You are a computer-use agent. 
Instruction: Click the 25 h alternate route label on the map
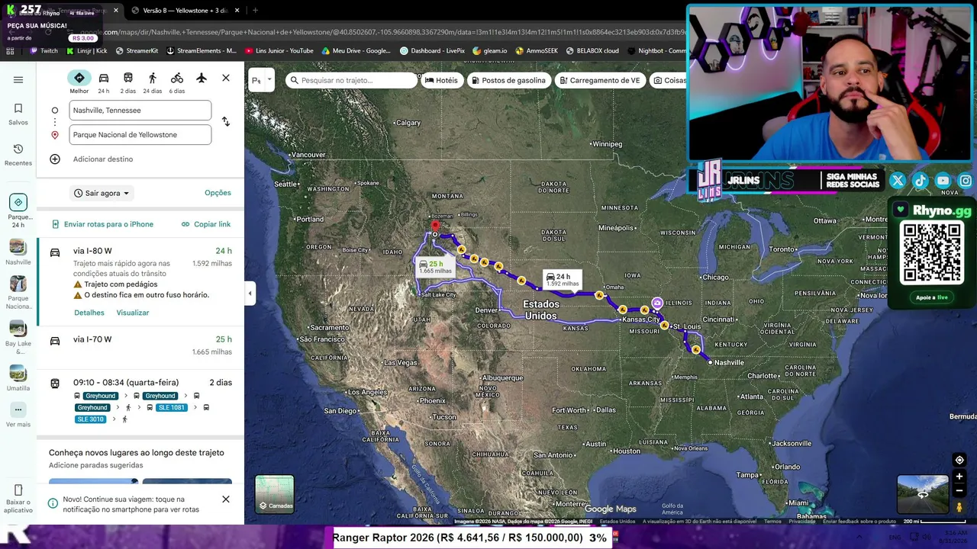pyautogui.click(x=435, y=267)
